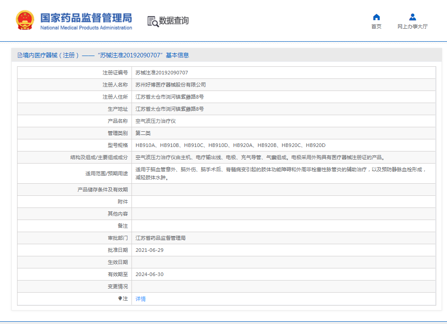
Task: Click National Medical Products Administration text
Action: pos(86,28)
